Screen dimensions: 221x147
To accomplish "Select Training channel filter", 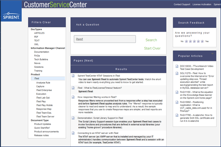I will tap(38, 71).
